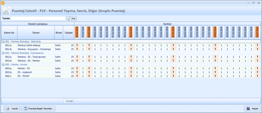262x113 pixels.
Task: Collapse the 002 - Merkez Belediye - Tozkoparan group
Action: point(3,53)
